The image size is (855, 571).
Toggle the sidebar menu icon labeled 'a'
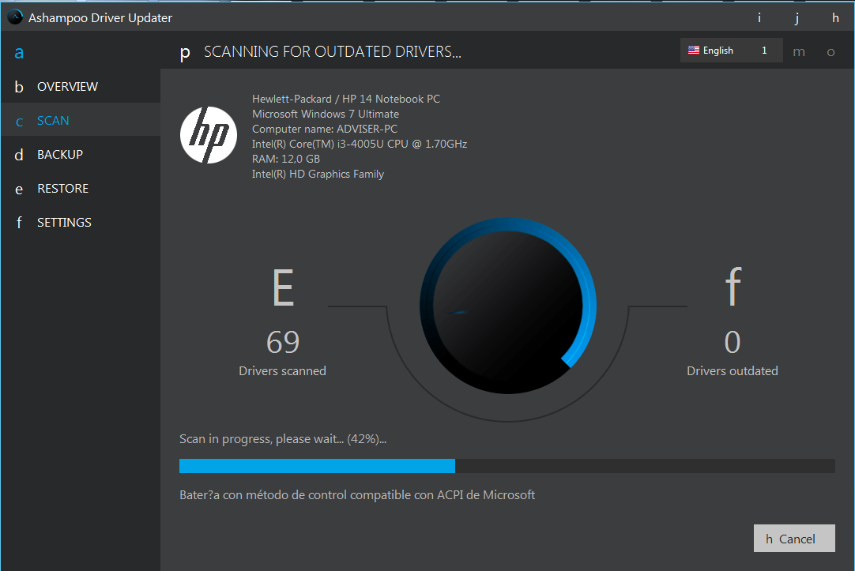[19, 53]
